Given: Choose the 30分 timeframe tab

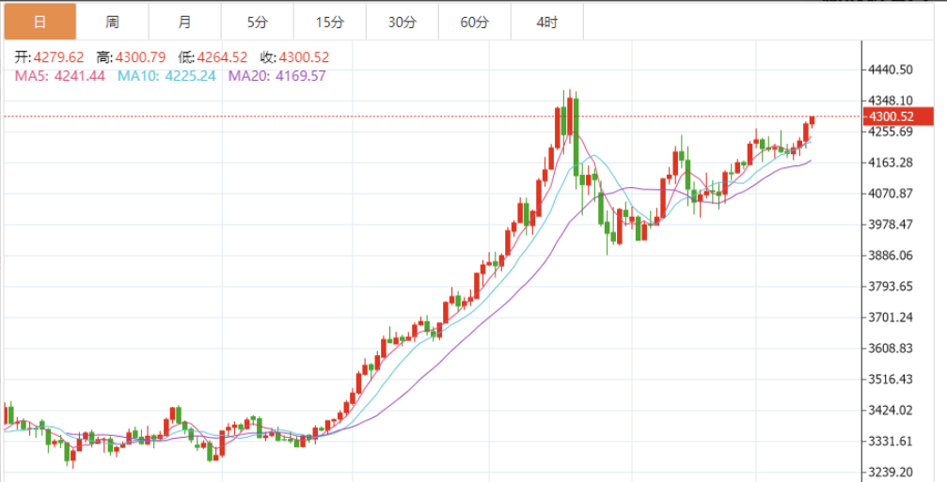Looking at the screenshot, I should 402,22.
